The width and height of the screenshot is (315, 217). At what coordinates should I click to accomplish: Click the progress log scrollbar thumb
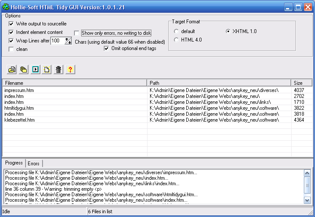point(307,186)
